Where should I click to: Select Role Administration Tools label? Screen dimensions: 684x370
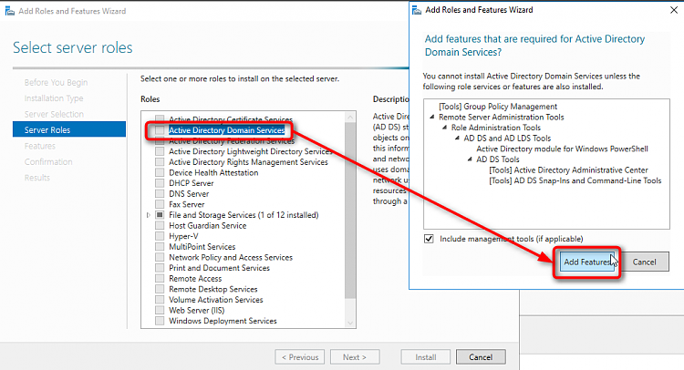(495, 128)
